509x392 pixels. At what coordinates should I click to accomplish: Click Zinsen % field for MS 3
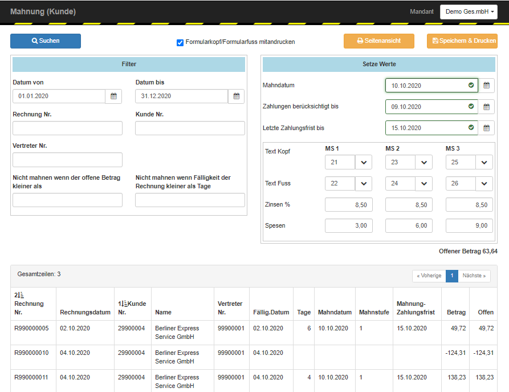(469, 205)
